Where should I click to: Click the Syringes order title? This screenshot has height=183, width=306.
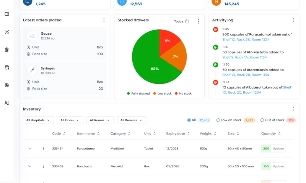click(47, 68)
